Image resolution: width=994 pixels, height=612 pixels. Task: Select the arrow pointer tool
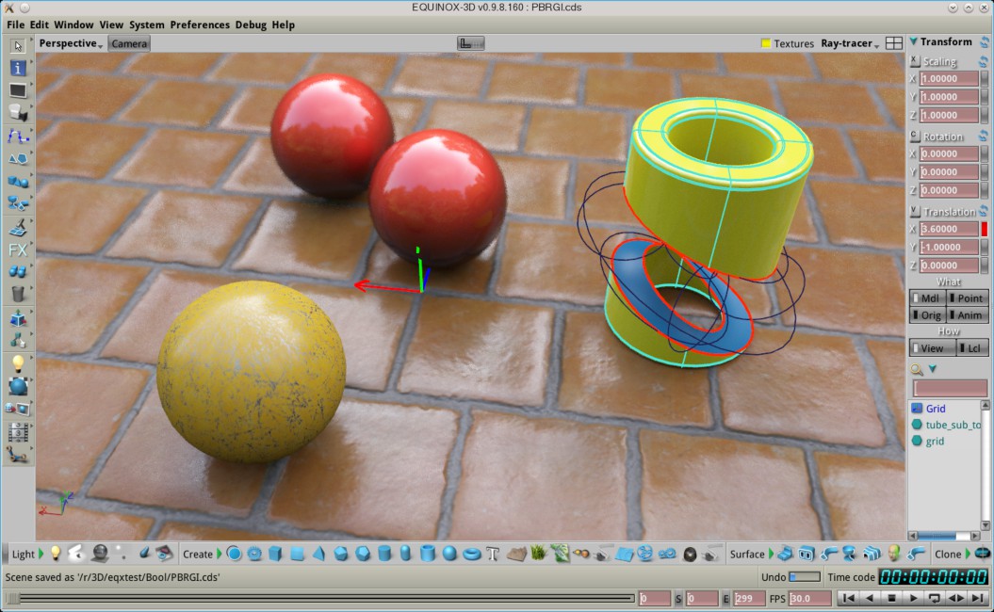tap(18, 45)
